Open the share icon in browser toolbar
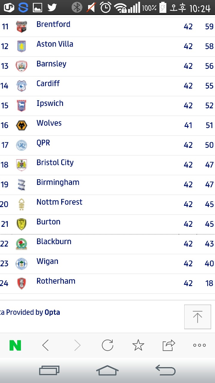The width and height of the screenshot is (215, 383). [169, 345]
